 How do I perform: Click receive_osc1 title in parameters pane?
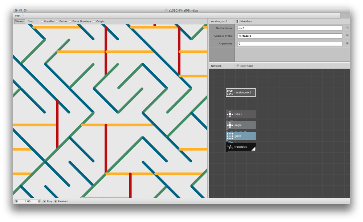pyautogui.click(x=219, y=21)
